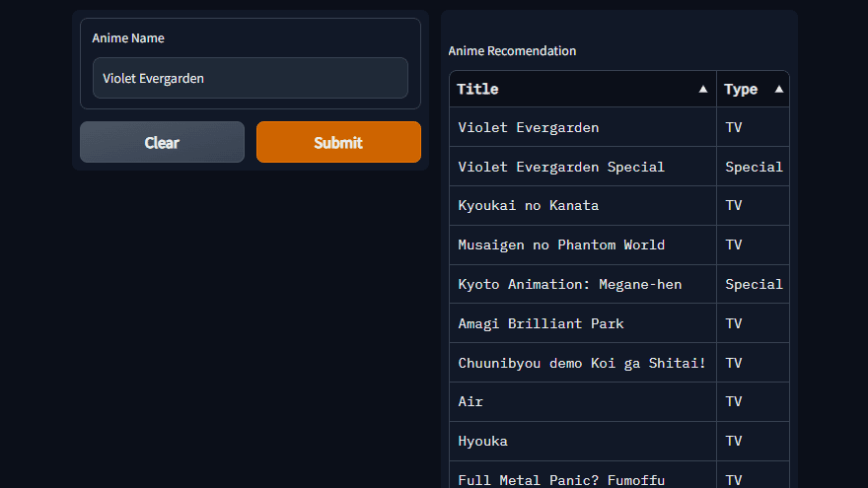
Task: Click the 'Anime Recomendation' table label
Action: tap(512, 51)
